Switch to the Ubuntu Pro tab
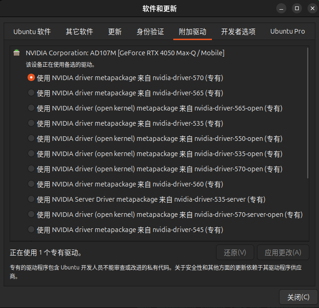Image resolution: width=319 pixels, height=308 pixels. click(287, 32)
